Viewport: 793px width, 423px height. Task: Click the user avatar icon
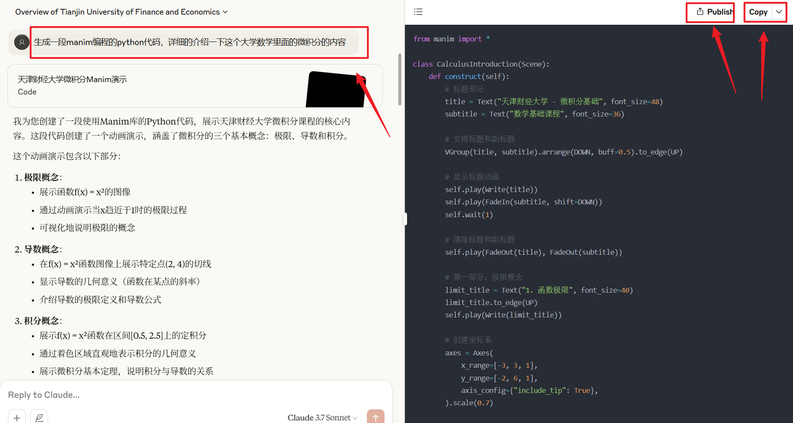pos(22,42)
